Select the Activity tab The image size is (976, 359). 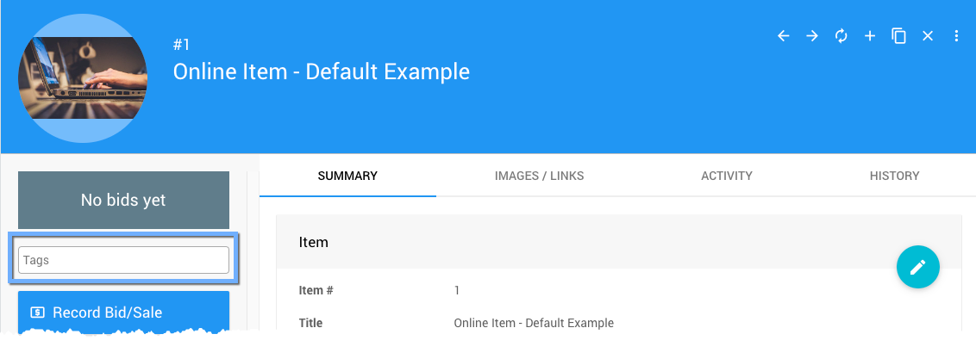click(x=726, y=176)
